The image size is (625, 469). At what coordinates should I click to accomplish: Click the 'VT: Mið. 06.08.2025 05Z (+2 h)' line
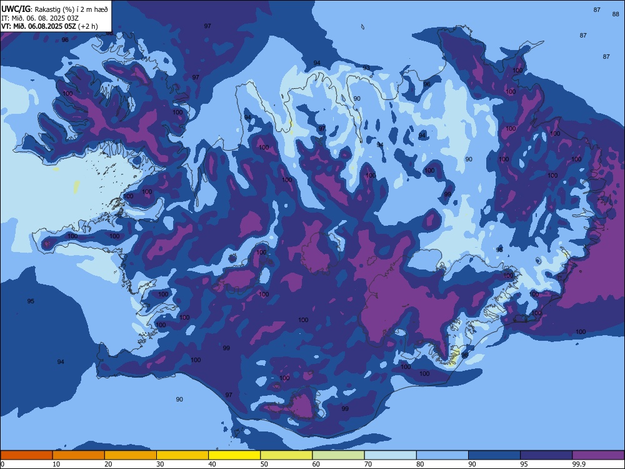click(49, 26)
